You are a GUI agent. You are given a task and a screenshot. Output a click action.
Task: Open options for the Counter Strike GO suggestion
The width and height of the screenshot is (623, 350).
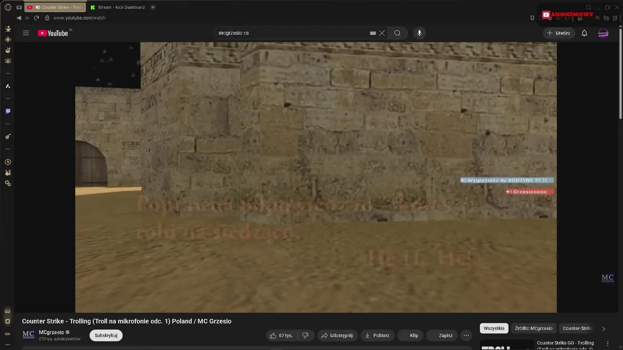(607, 344)
